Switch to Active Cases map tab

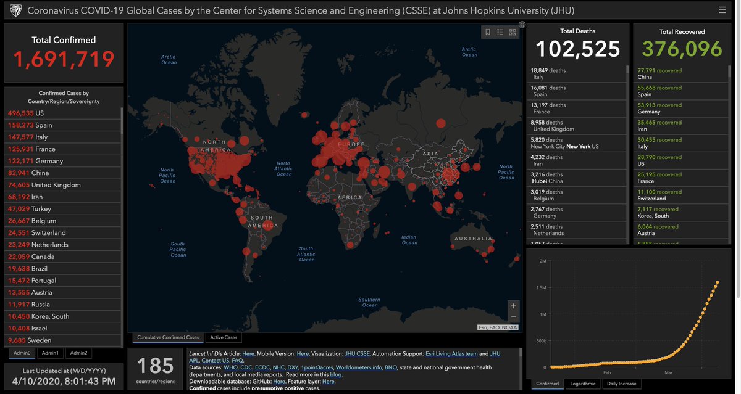pos(224,337)
